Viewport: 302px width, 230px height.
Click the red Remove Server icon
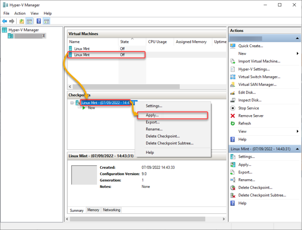232,116
